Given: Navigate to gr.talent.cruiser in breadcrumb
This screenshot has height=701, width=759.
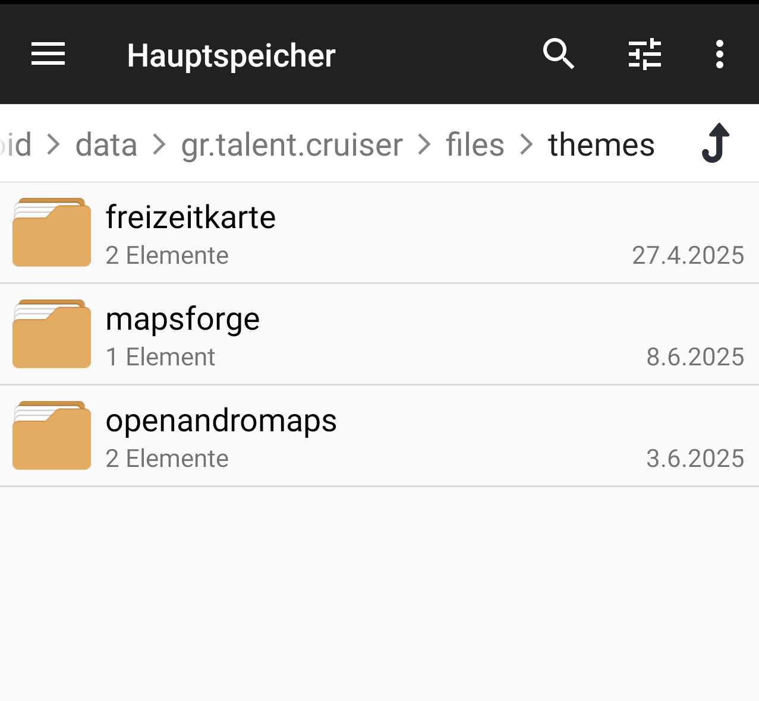Looking at the screenshot, I should pyautogui.click(x=292, y=144).
